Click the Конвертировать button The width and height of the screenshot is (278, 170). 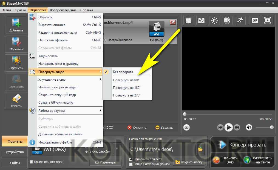pyautogui.click(x=242, y=145)
